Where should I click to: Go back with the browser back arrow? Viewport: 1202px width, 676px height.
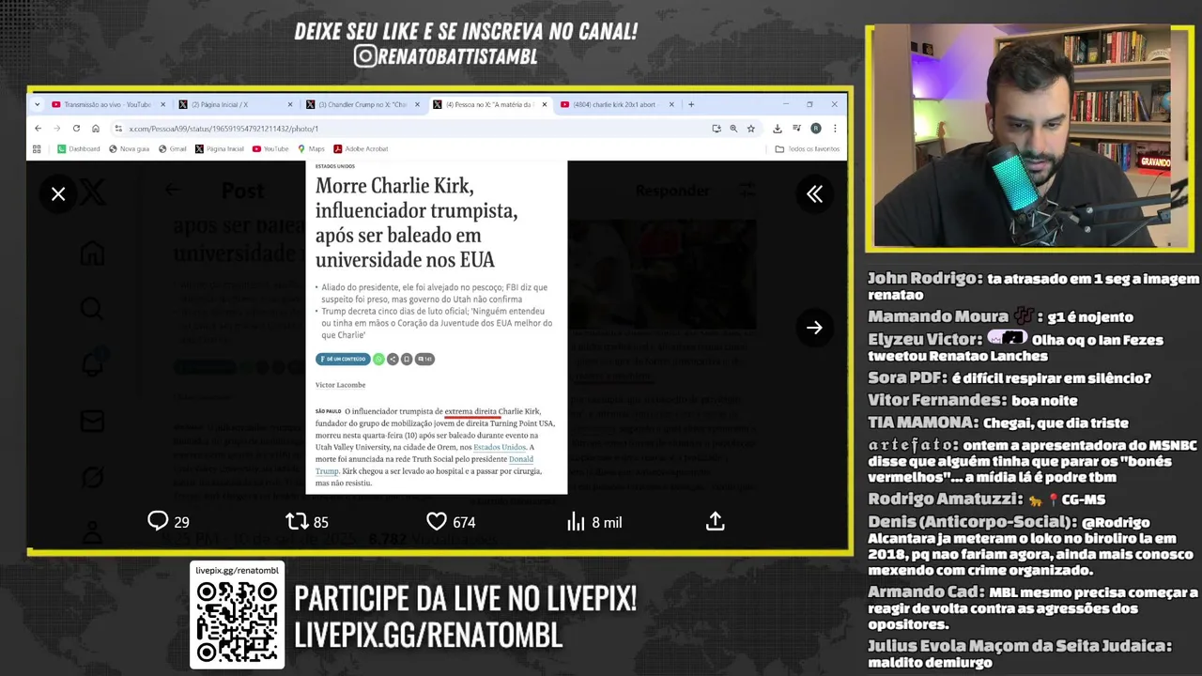click(x=38, y=129)
